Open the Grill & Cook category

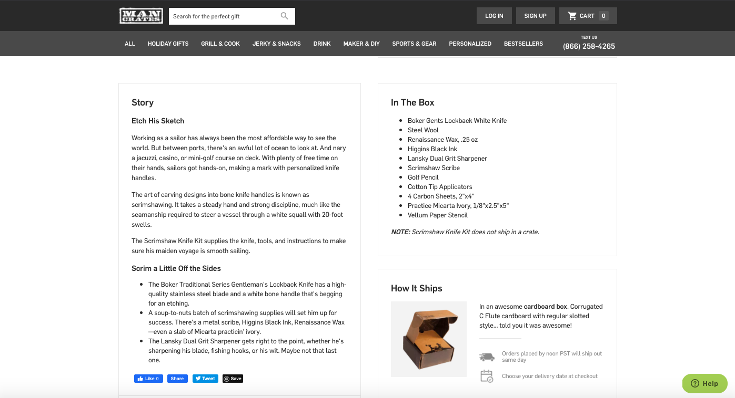(x=220, y=44)
